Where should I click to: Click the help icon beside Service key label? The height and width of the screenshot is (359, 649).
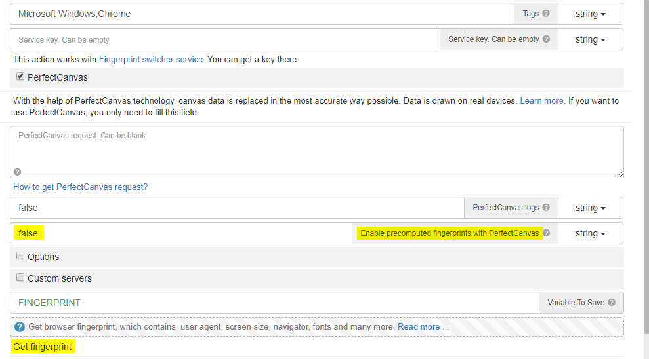pos(547,39)
